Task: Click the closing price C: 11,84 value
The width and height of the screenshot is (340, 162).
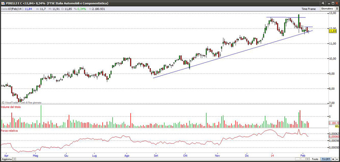Action: coord(27,9)
